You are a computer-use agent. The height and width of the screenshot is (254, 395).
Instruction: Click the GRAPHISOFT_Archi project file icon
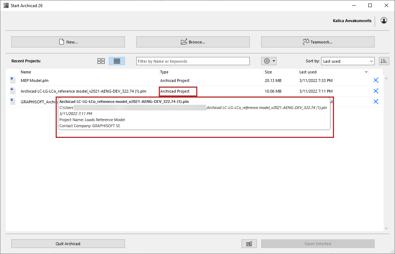pos(13,102)
